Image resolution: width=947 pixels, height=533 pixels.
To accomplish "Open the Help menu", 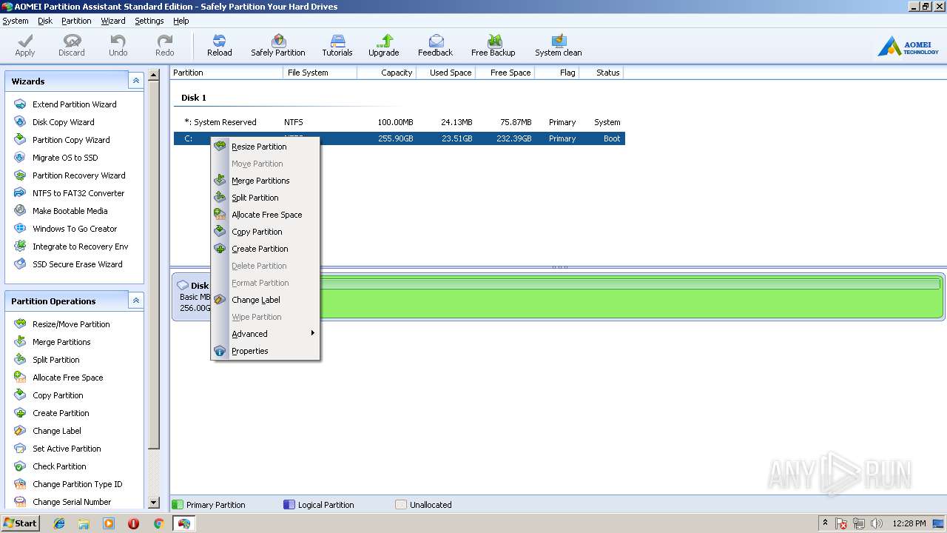I will tap(181, 21).
